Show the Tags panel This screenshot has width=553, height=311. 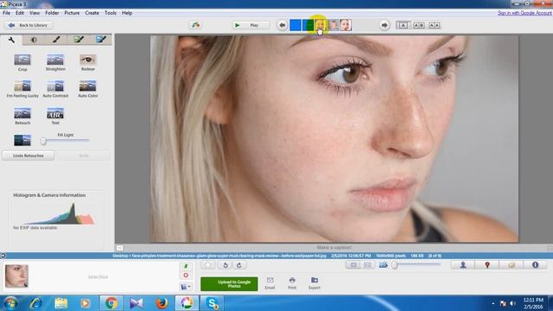tap(511, 265)
